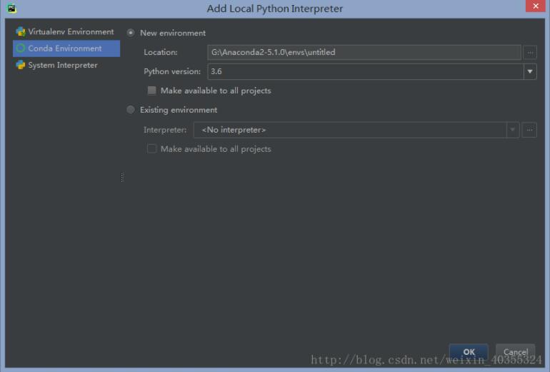Click the Python version dropdown arrow
This screenshot has height=372, width=550.
coord(530,71)
